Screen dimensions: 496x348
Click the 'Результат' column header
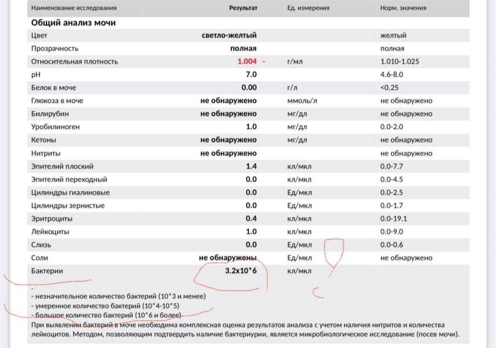click(242, 8)
